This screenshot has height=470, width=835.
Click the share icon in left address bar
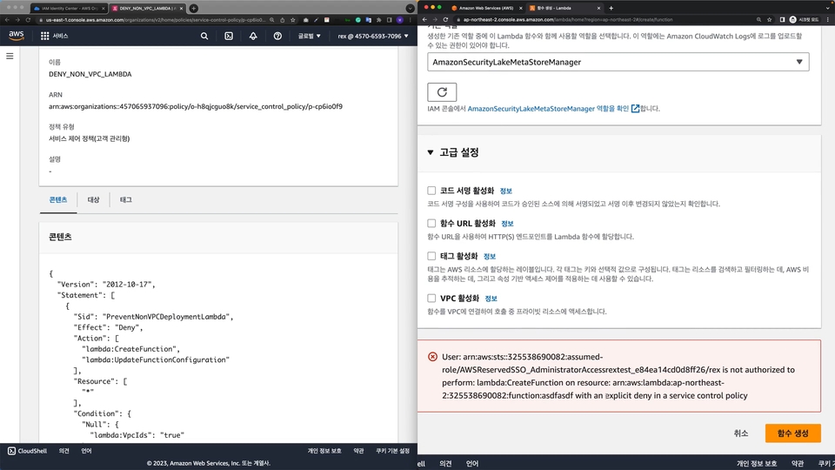(x=282, y=20)
